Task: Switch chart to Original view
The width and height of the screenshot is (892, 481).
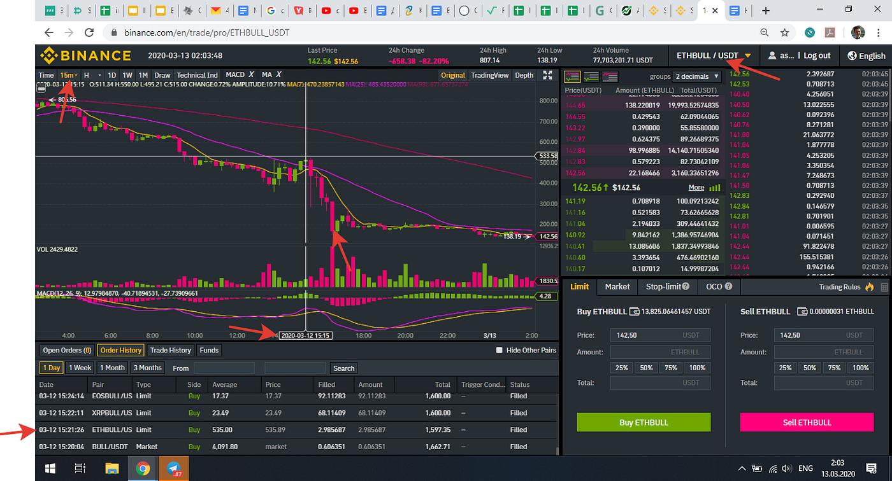Action: pos(453,75)
